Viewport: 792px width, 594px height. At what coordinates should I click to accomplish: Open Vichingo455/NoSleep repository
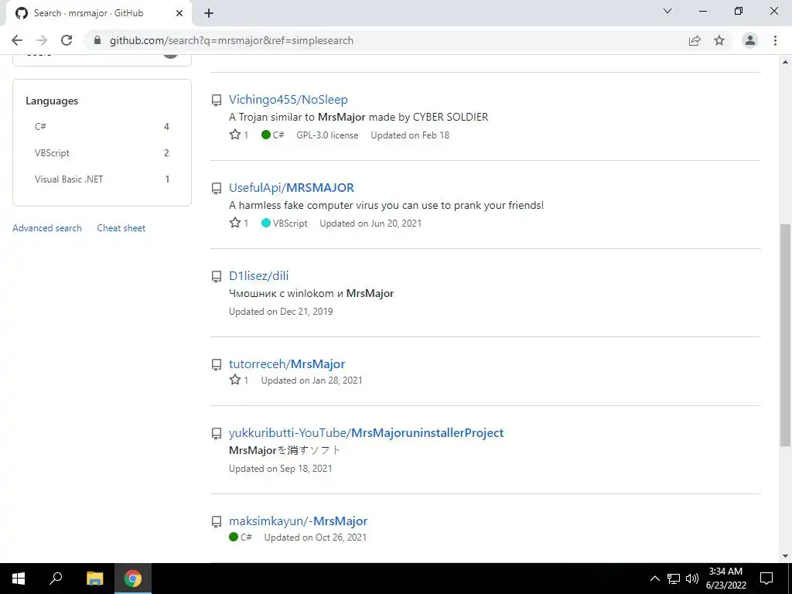288,100
